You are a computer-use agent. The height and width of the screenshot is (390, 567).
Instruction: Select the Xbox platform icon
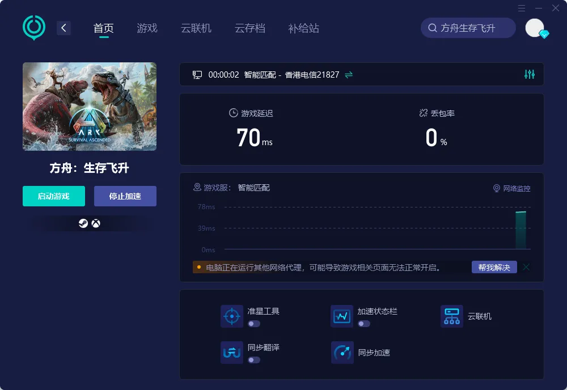(x=96, y=223)
